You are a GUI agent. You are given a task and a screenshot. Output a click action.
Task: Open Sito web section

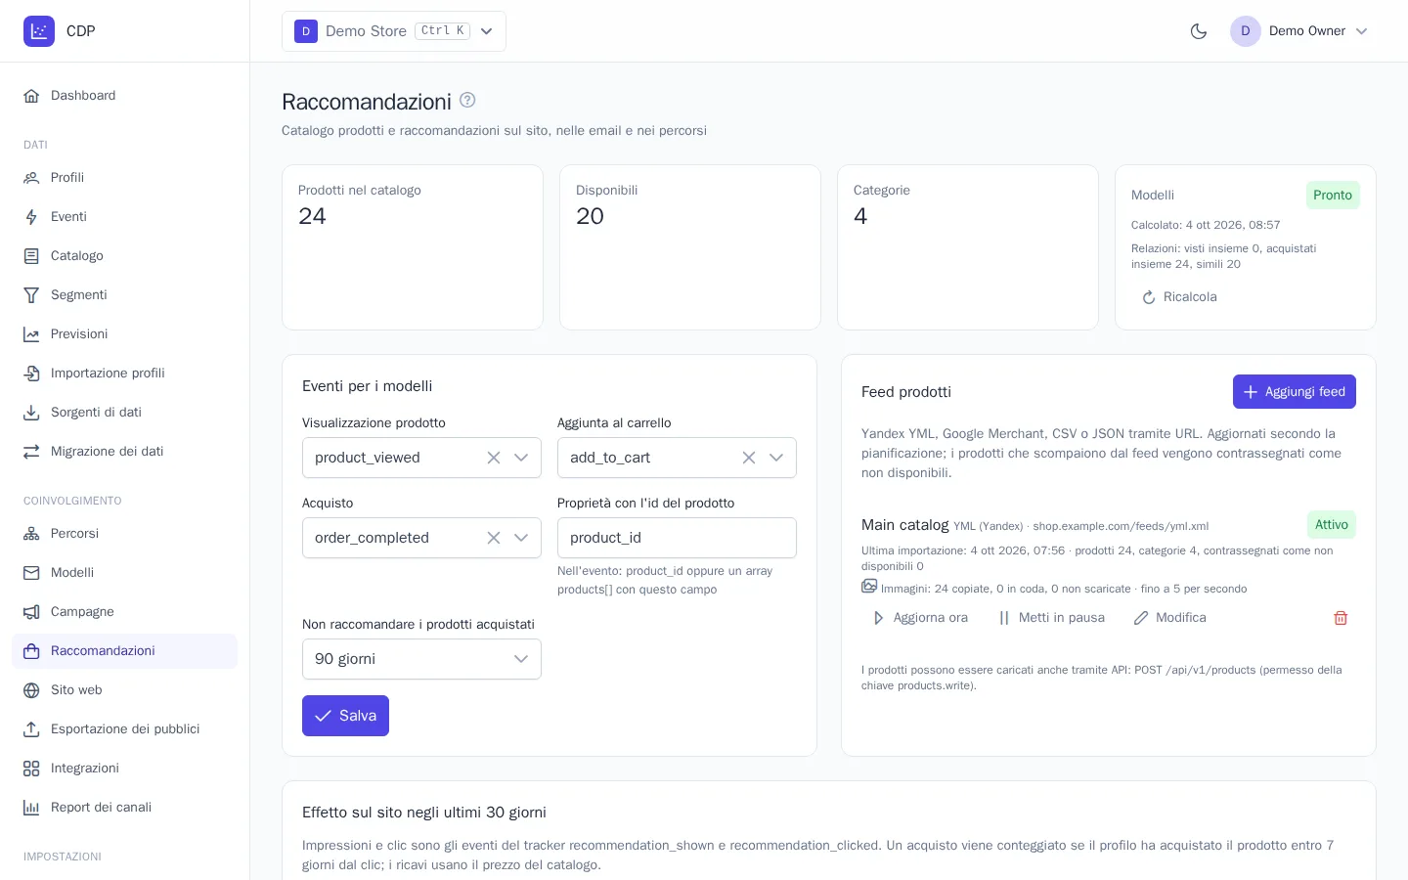coord(124,690)
